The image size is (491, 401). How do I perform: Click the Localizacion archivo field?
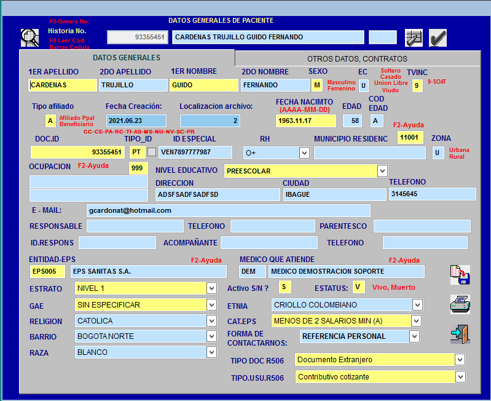(210, 121)
